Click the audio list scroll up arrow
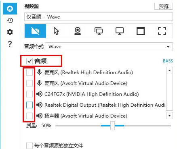 (x=169, y=70)
